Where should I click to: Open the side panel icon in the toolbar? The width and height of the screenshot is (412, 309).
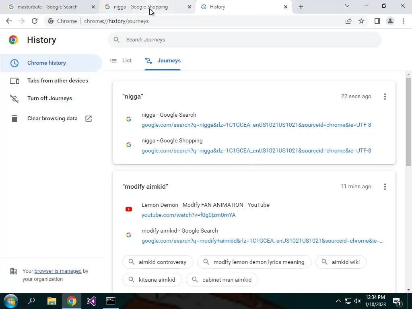[x=377, y=21]
